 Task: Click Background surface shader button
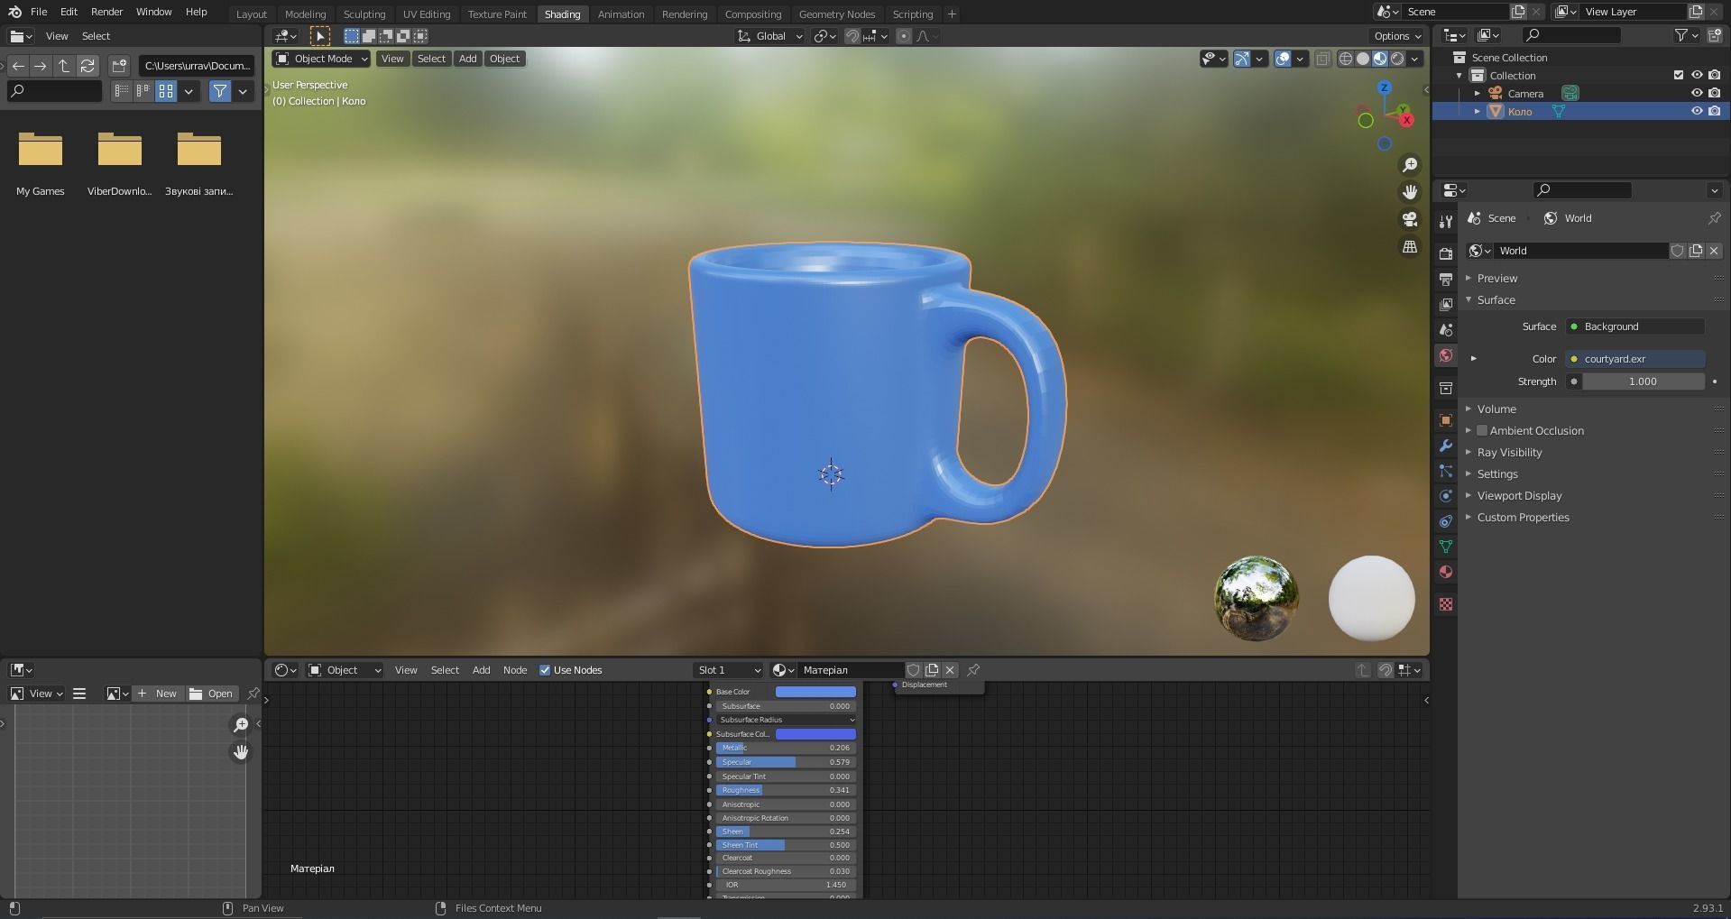1634,326
